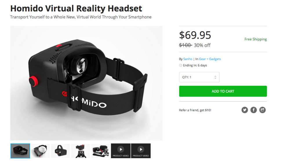284x161 pixels.
Task: Open the Sanho vendor link
Action: (188, 59)
